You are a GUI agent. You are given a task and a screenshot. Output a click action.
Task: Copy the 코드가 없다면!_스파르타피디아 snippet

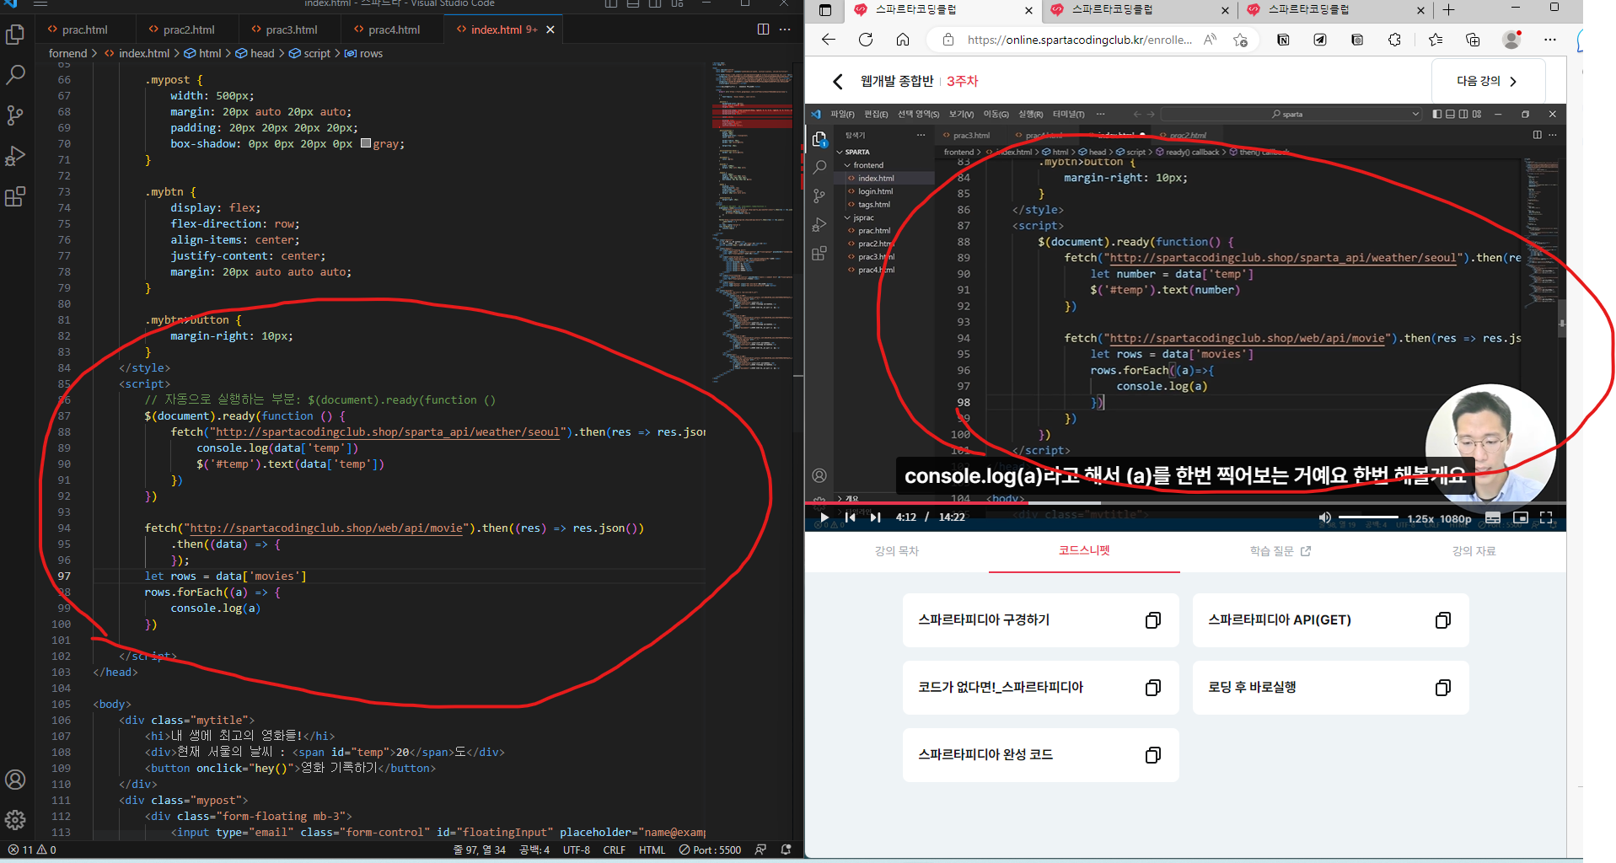(1153, 688)
